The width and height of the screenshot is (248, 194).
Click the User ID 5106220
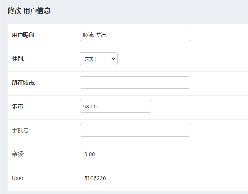[x=95, y=178]
